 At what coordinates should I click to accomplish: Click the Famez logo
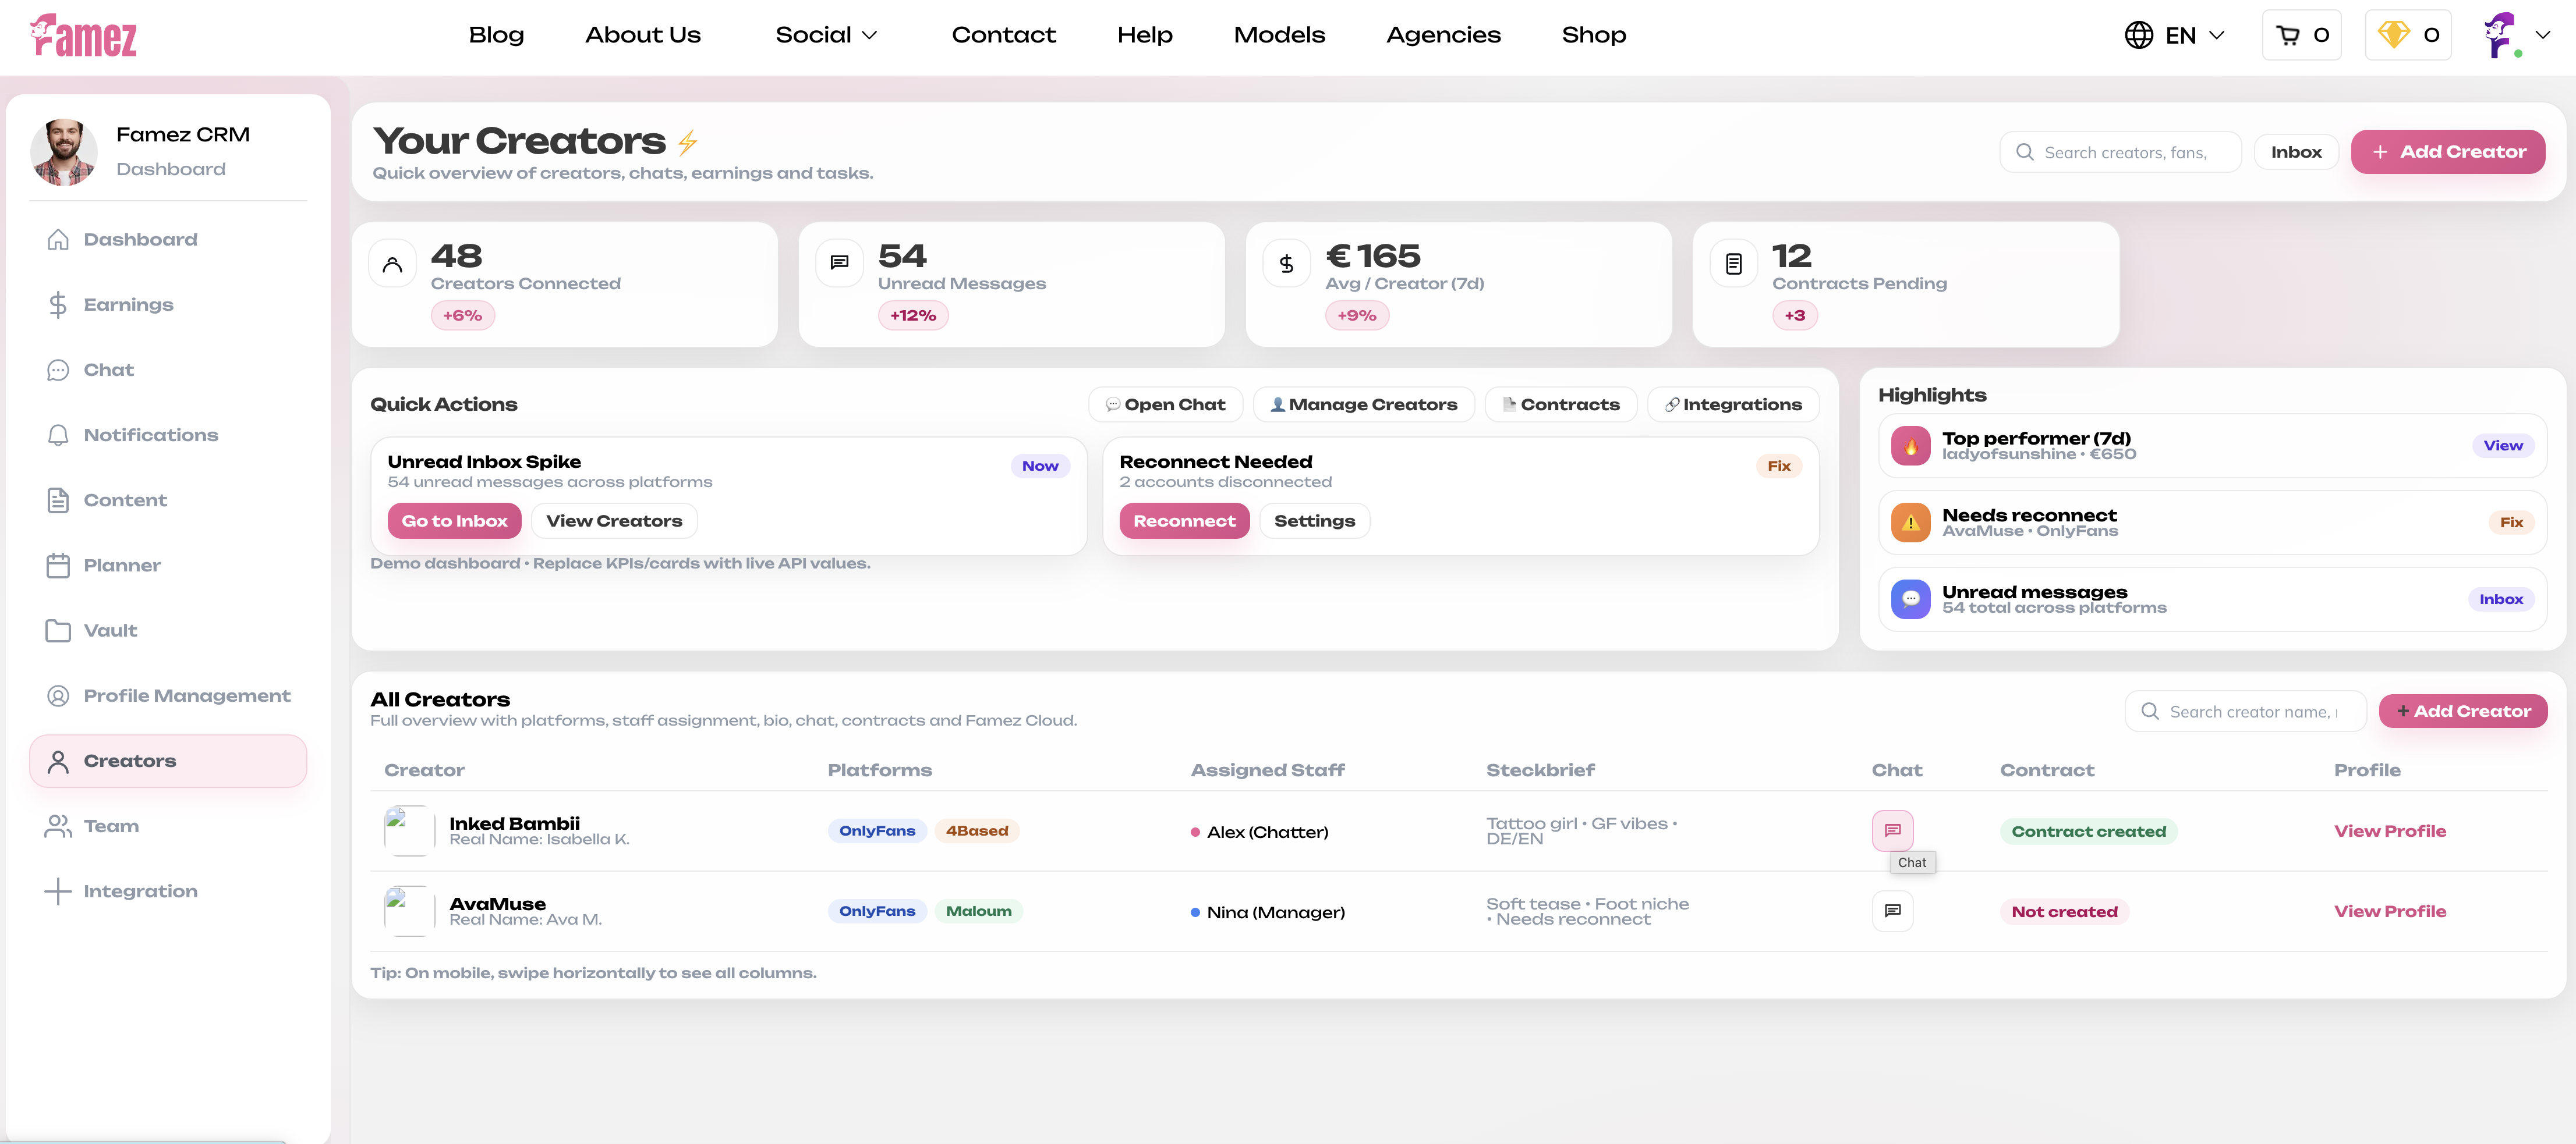point(83,36)
